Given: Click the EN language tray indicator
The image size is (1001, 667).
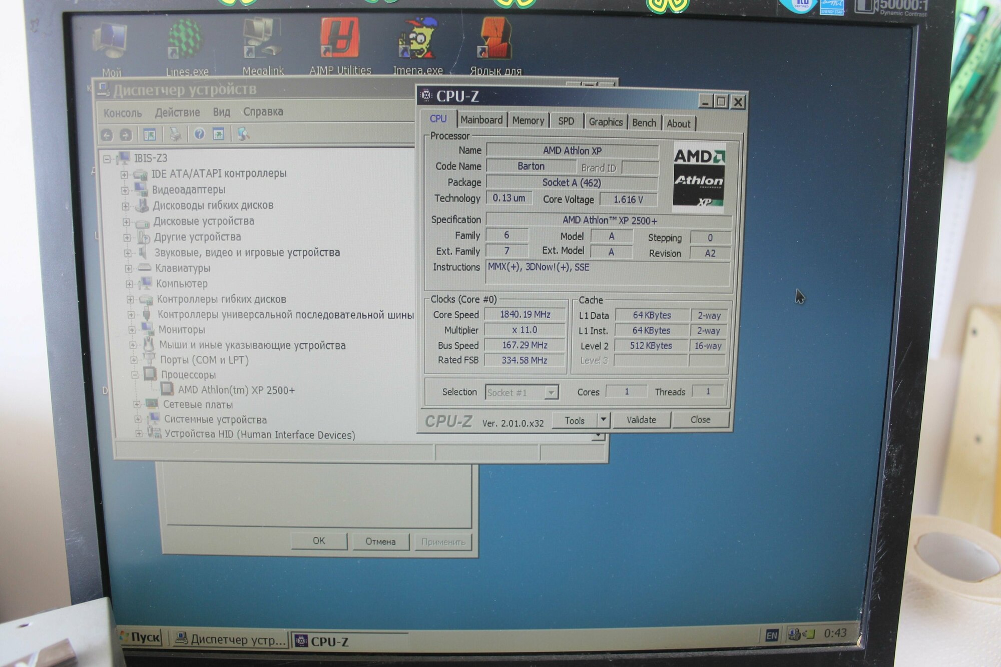Looking at the screenshot, I should (771, 635).
